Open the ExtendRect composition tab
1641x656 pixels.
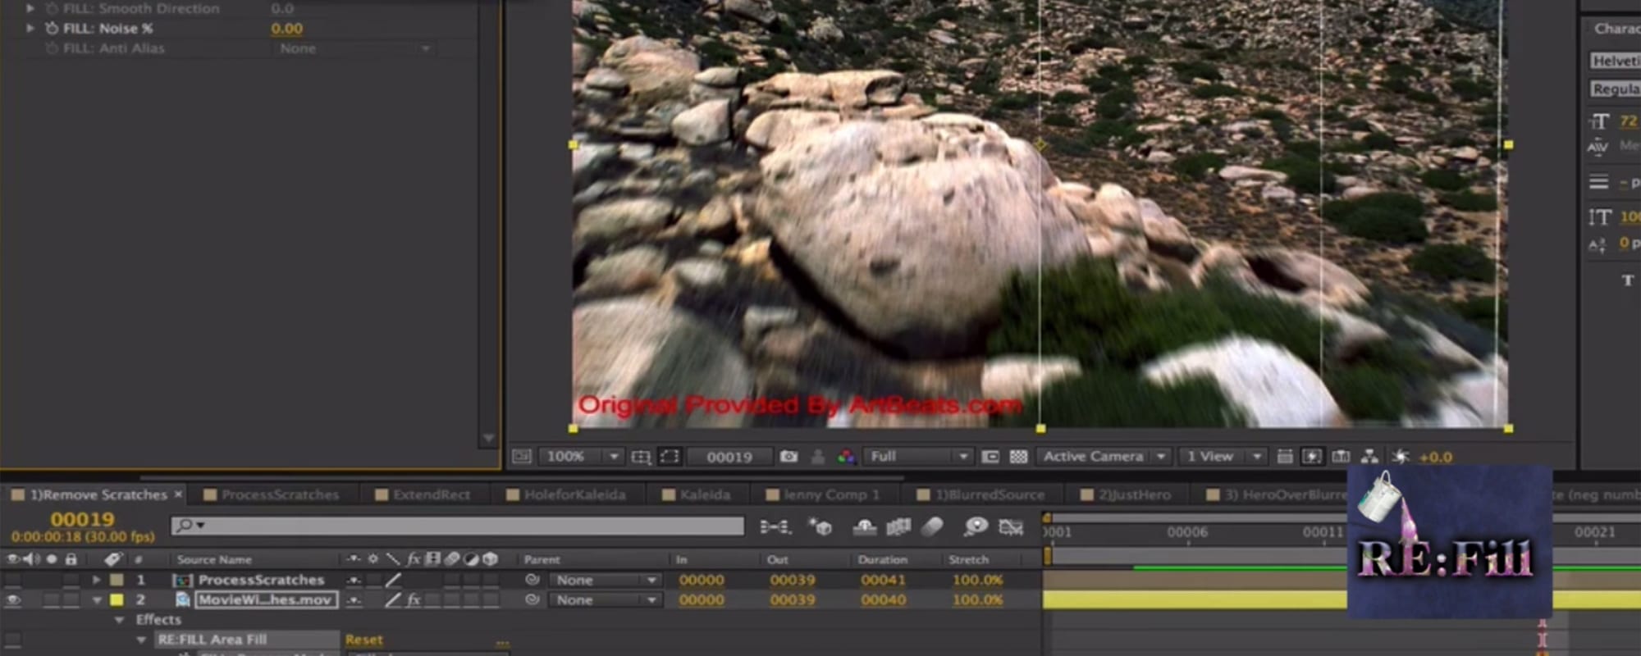click(431, 494)
